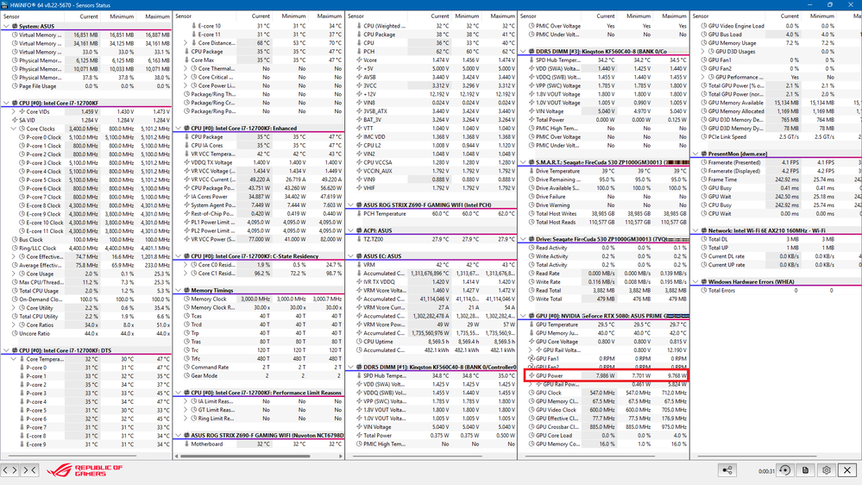Viewport: 862px width, 485px height.
Task: Select the PCIe Link Speed row
Action: [x=777, y=136]
